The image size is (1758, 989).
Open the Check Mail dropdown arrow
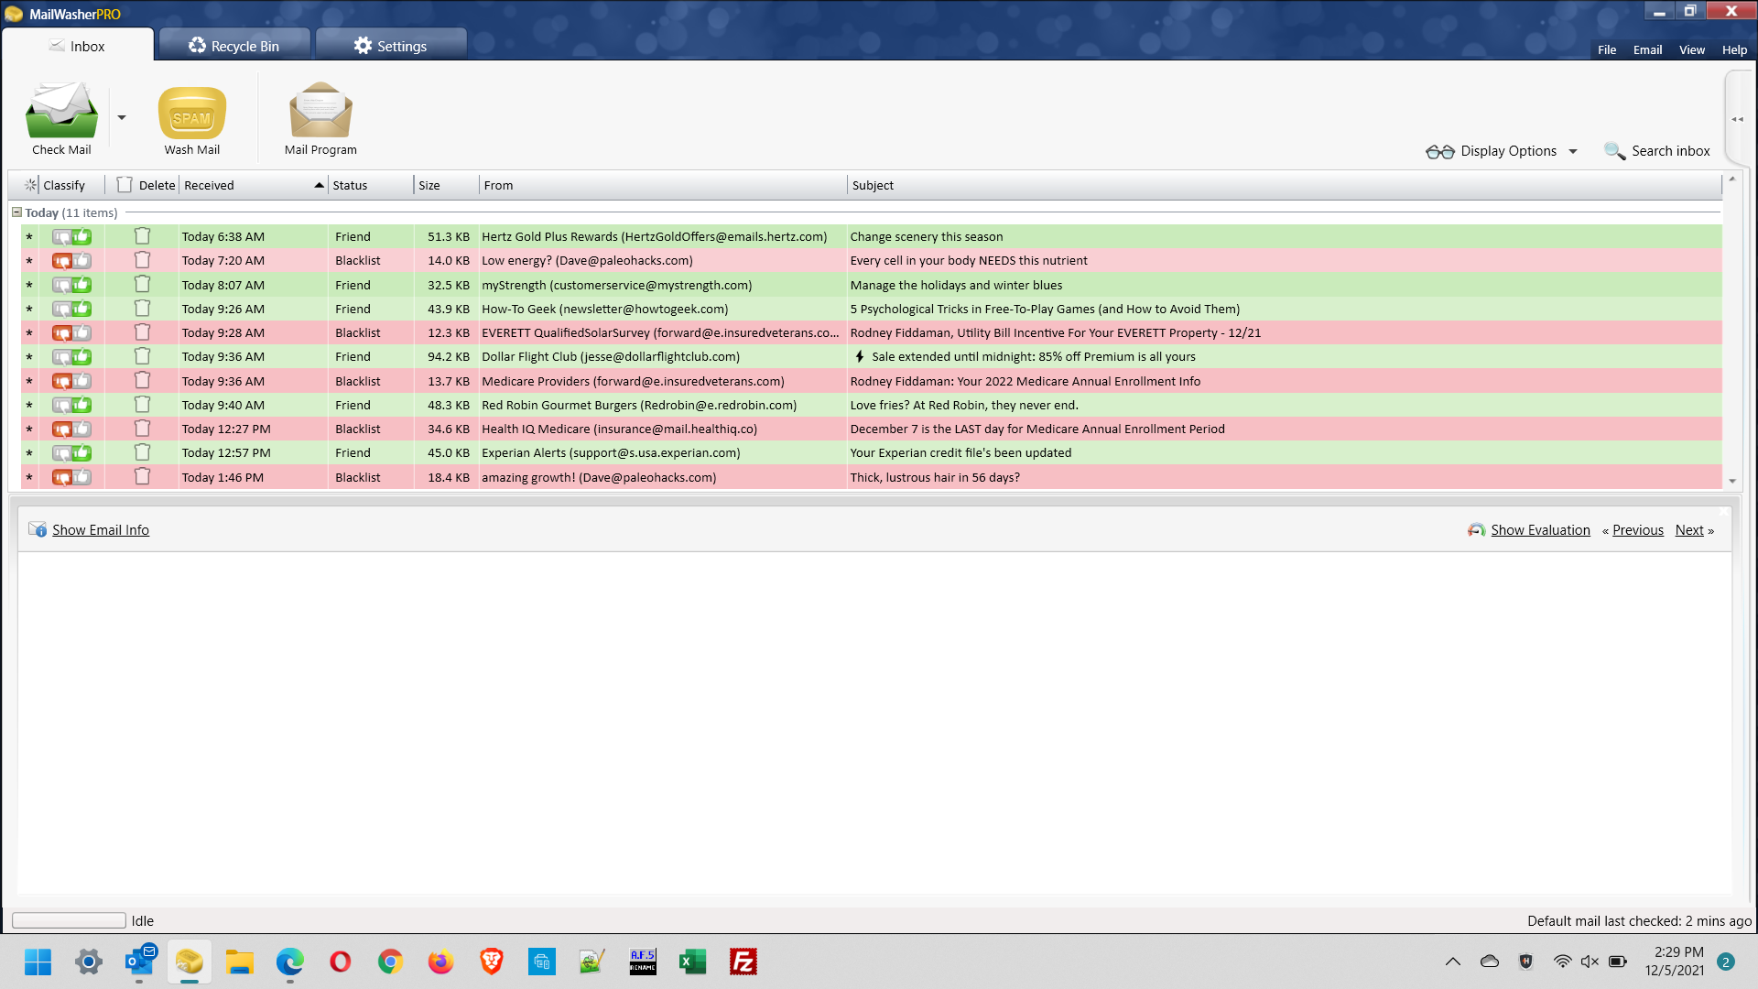click(x=122, y=117)
